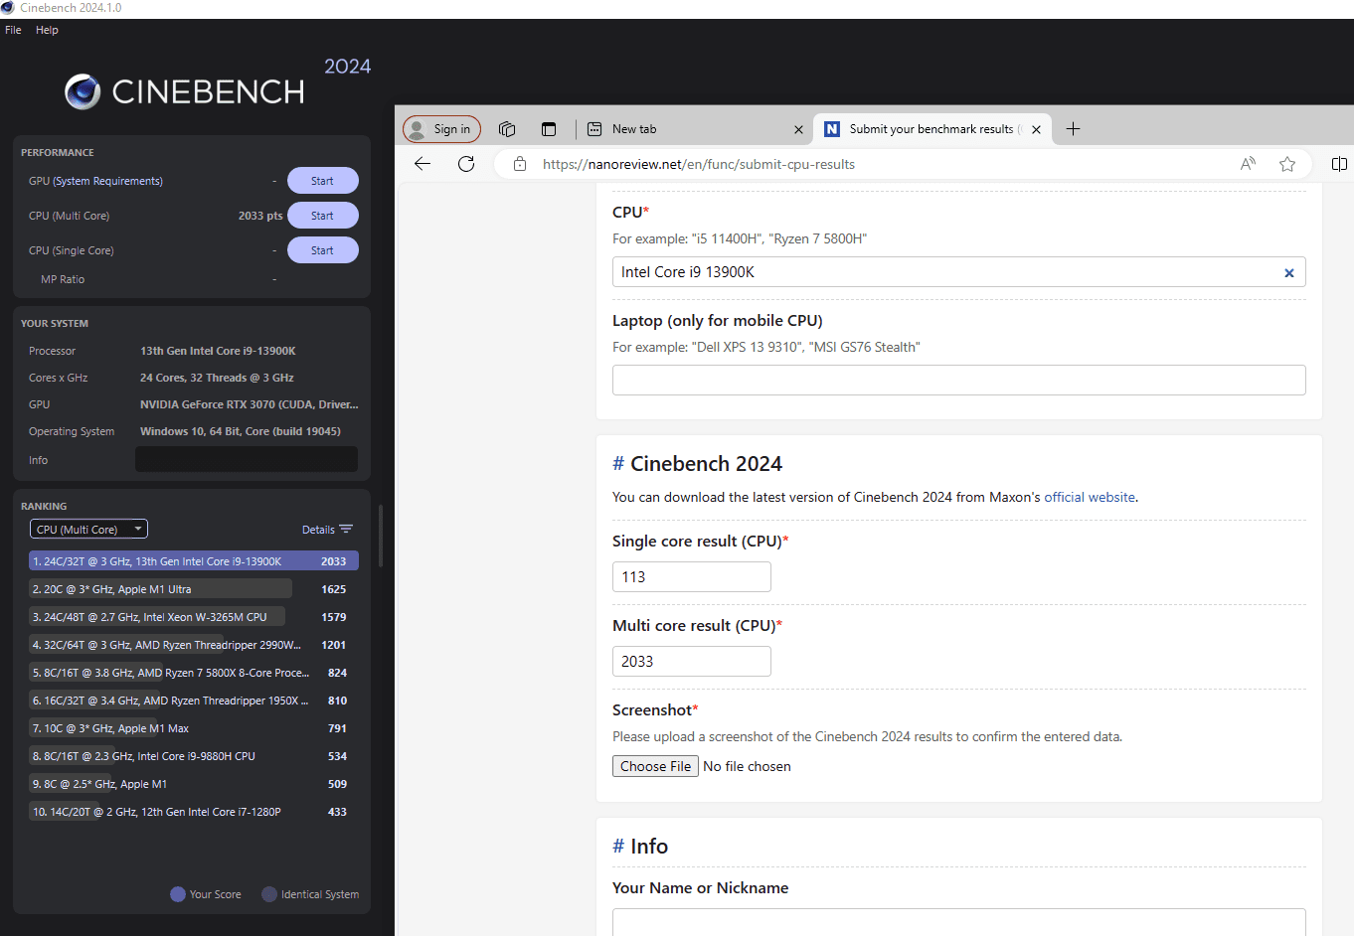This screenshot has width=1354, height=936.
Task: Click the Cinebench ranking list scrollbar
Action: (381, 537)
